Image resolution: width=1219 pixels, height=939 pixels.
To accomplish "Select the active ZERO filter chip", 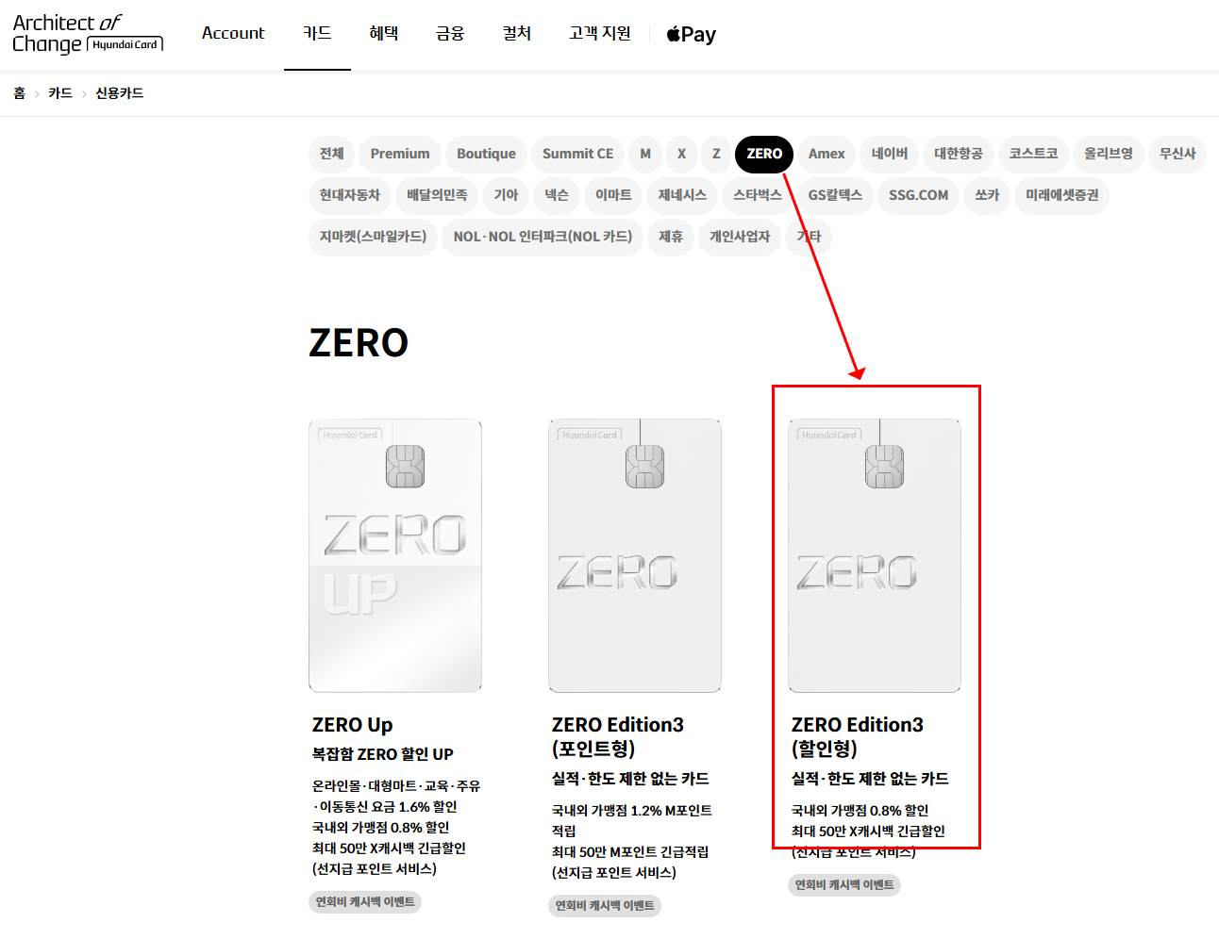I will click(x=764, y=154).
